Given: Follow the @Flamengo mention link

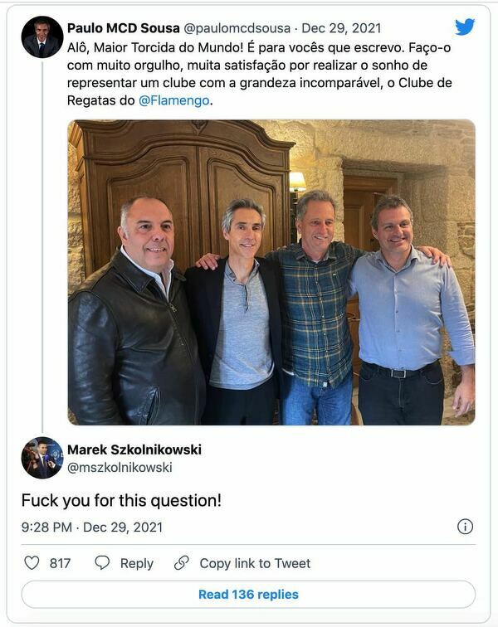Looking at the screenshot, I should click(174, 100).
